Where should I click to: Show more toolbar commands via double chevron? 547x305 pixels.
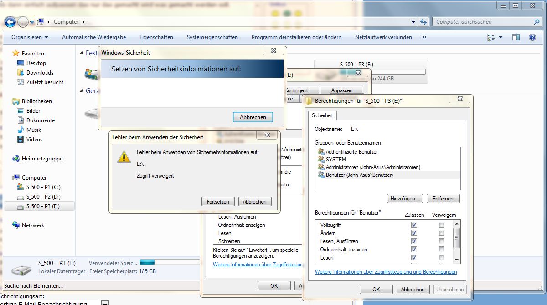click(424, 37)
